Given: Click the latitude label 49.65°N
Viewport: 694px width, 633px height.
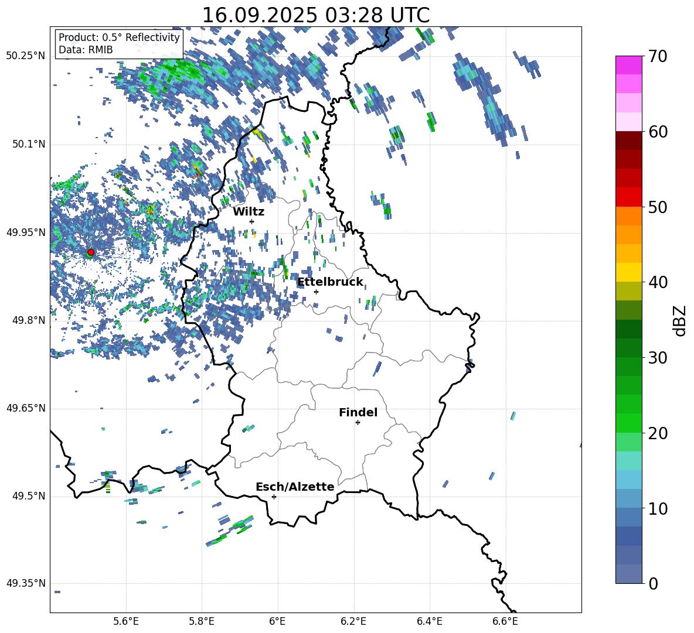Looking at the screenshot, I should tap(26, 408).
